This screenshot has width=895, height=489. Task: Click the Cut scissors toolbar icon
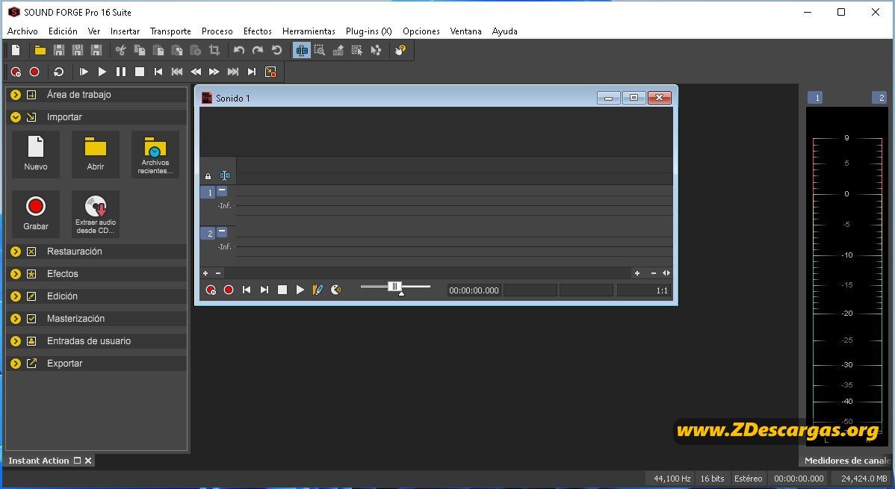(120, 50)
